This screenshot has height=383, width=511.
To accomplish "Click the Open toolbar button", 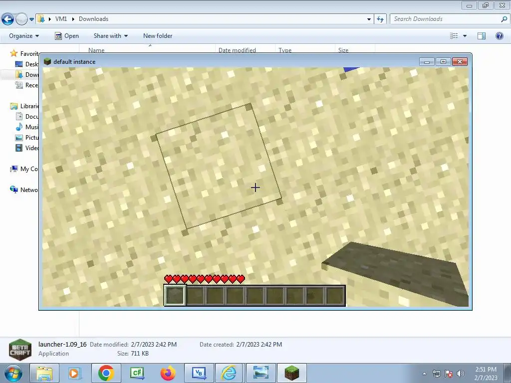I will 67,36.
